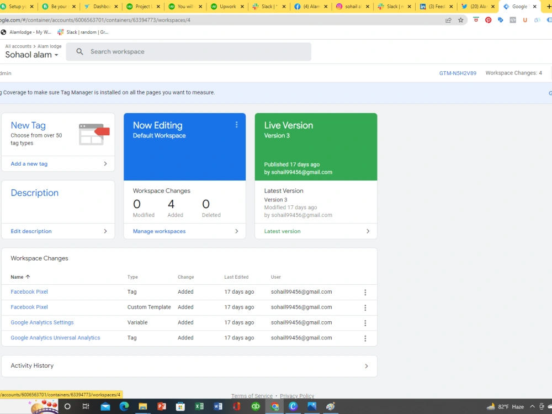552x414 pixels.
Task: Open QuickBooks from the taskbar
Action: 256,406
